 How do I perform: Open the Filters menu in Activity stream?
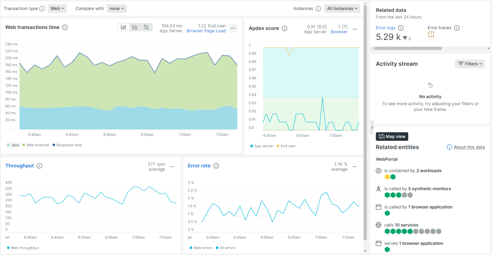[x=470, y=64]
